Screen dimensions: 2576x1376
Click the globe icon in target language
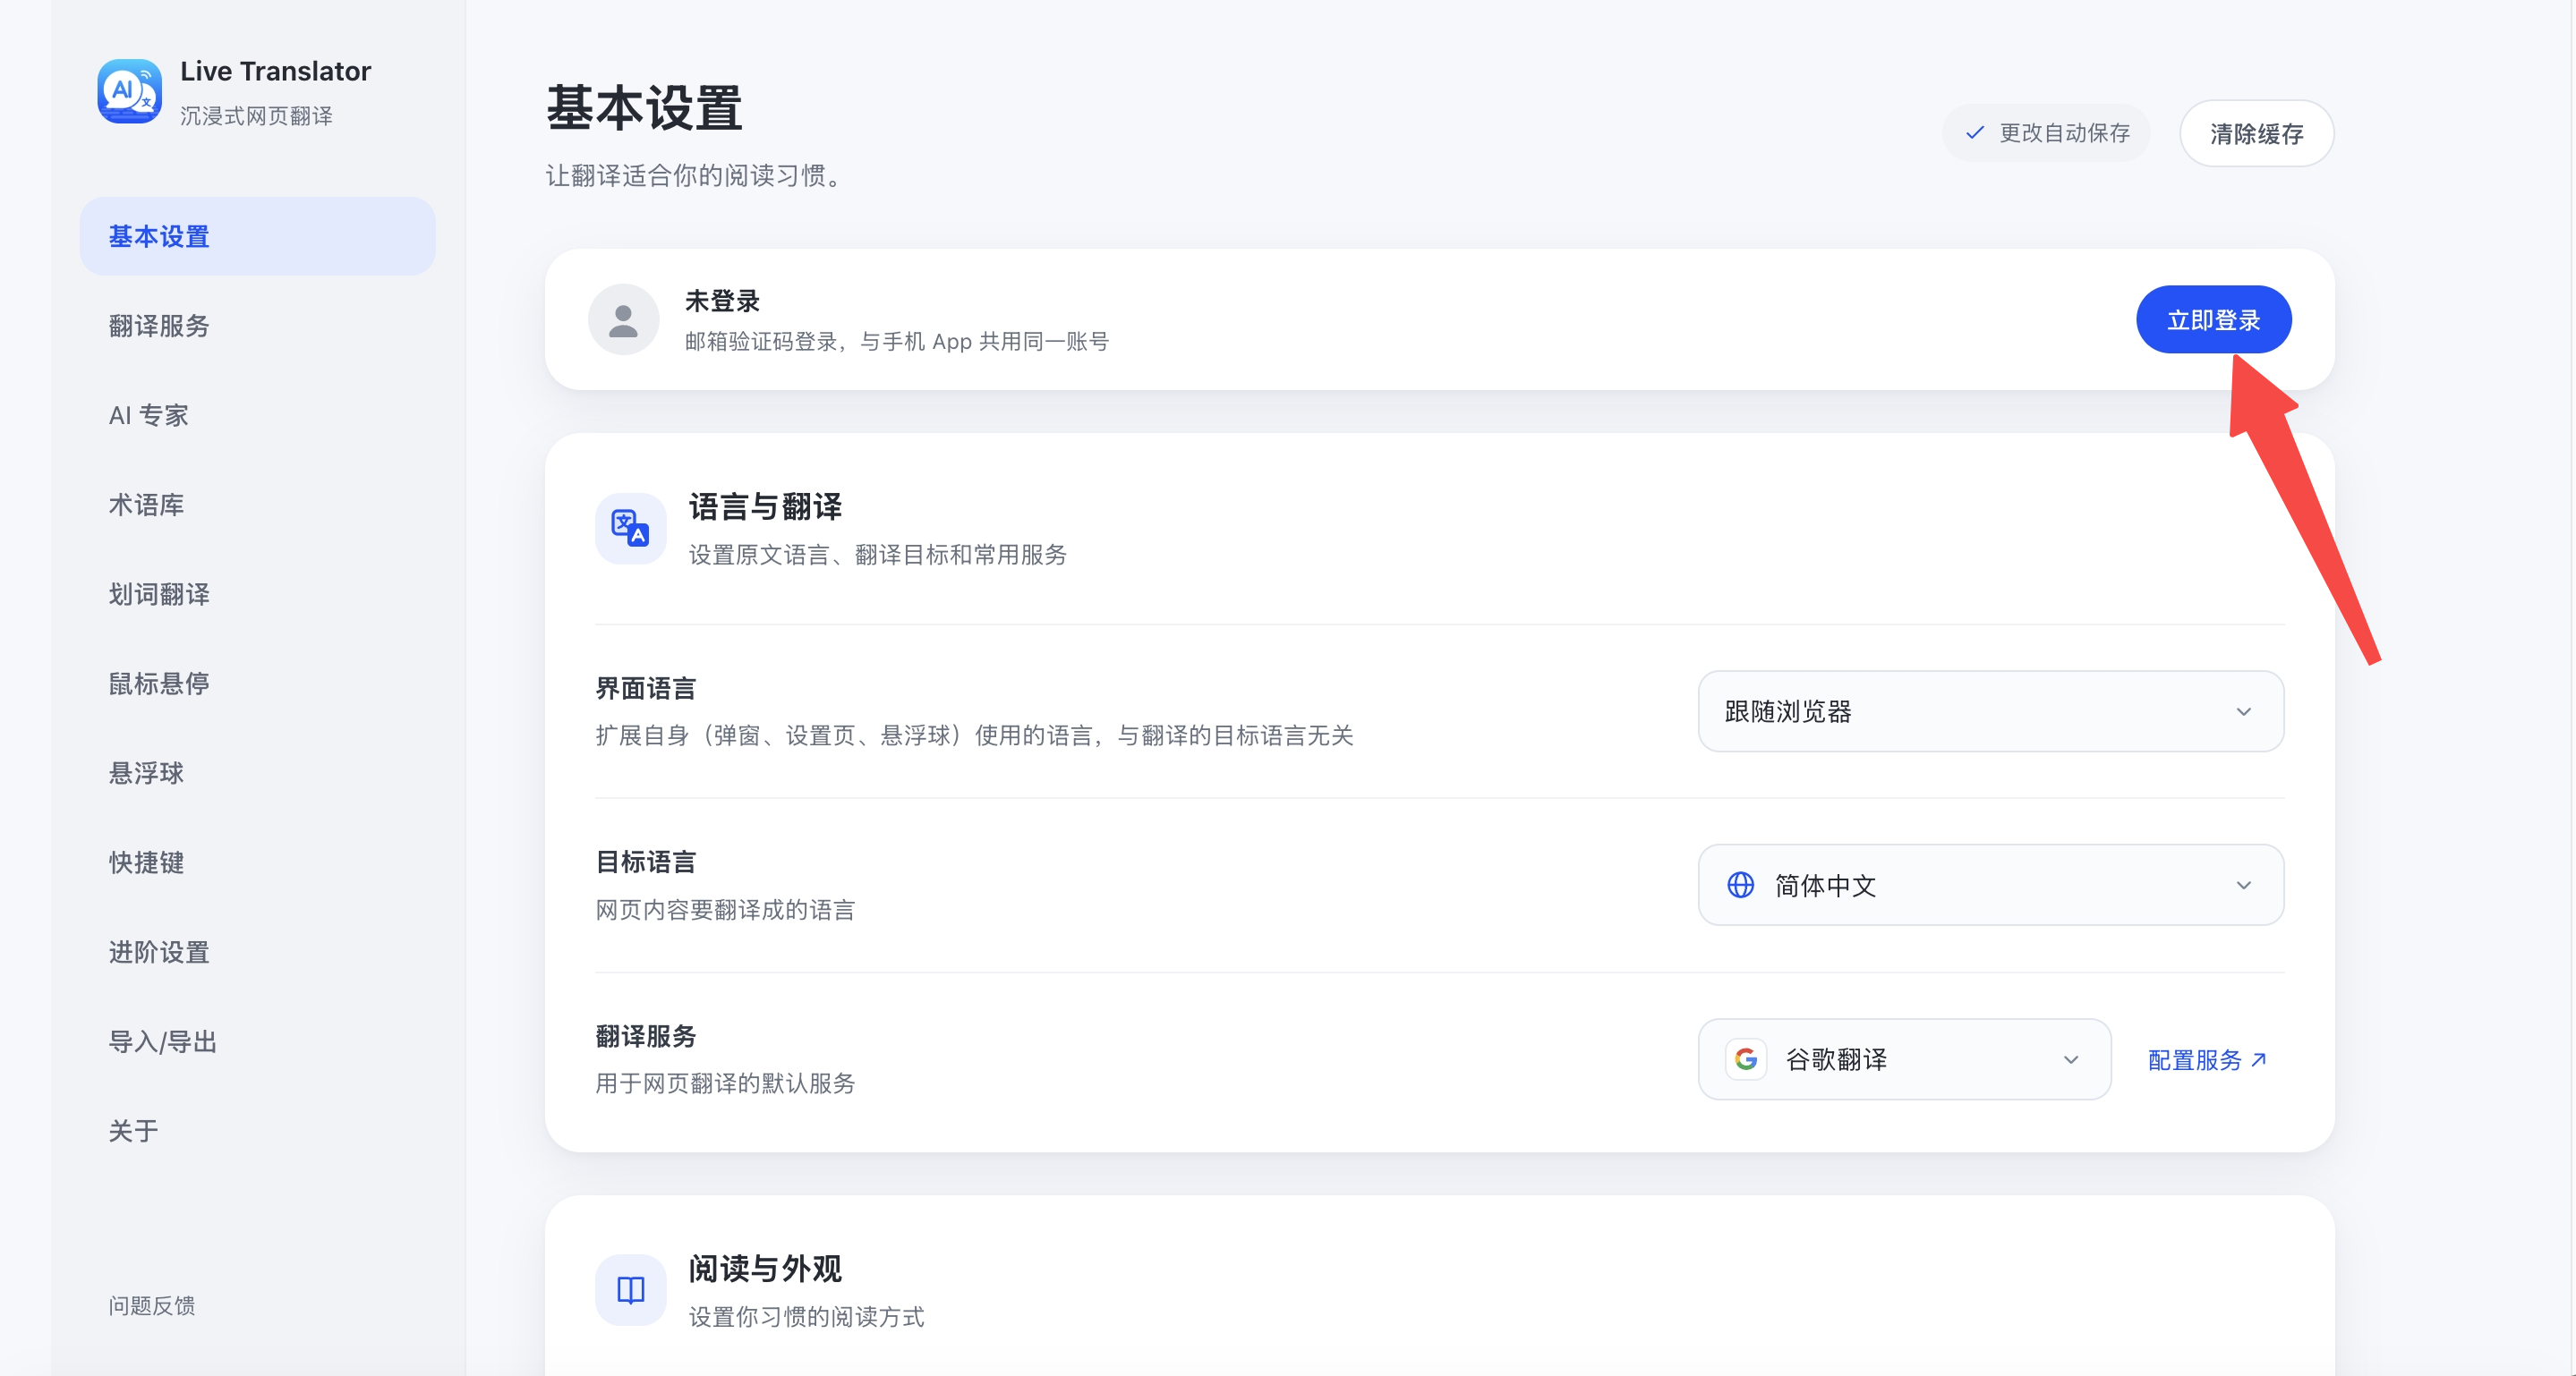(1740, 886)
